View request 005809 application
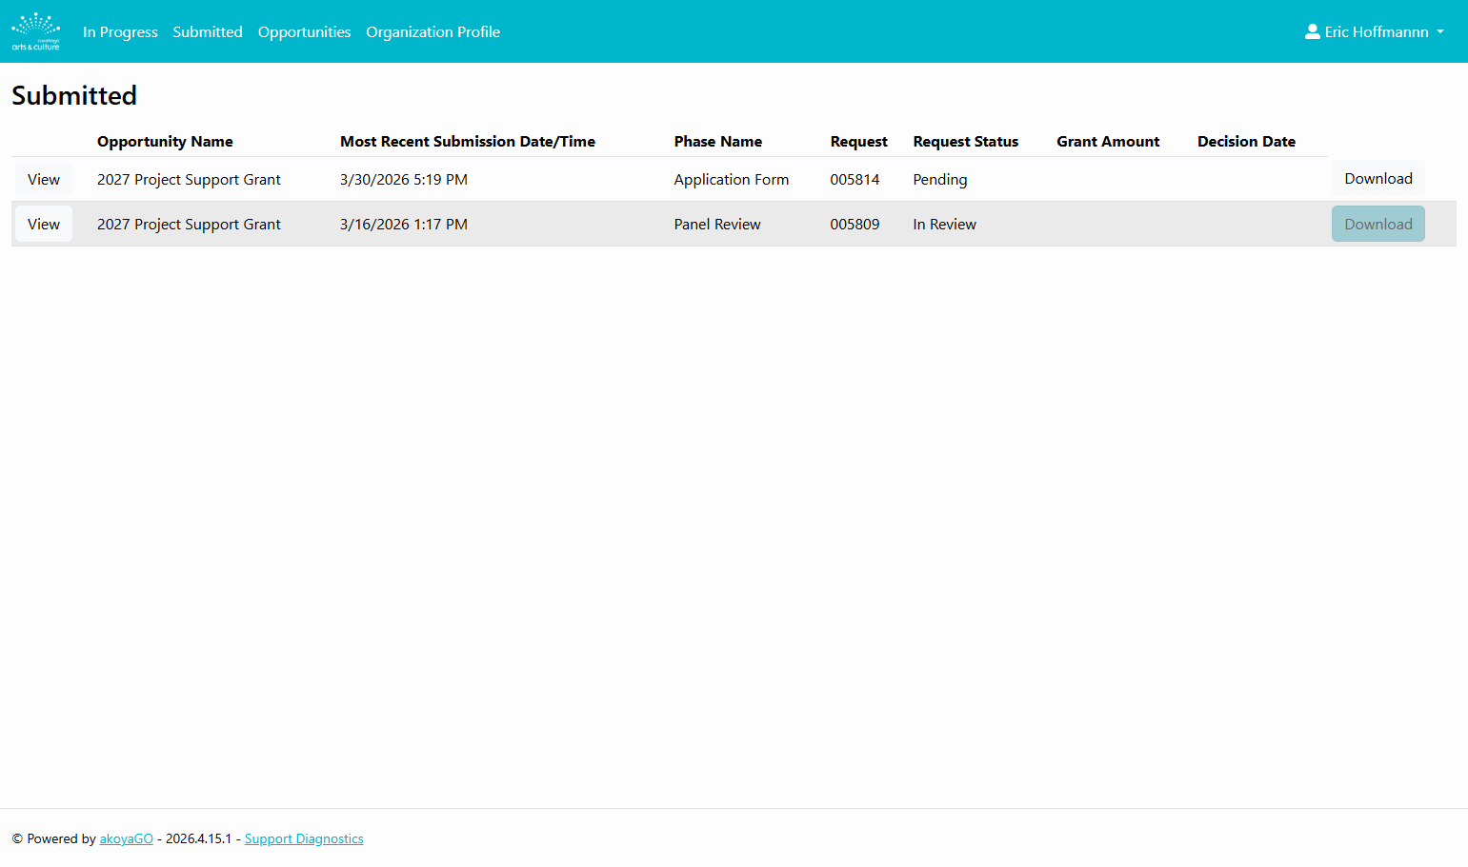1468x867 pixels. pos(44,224)
